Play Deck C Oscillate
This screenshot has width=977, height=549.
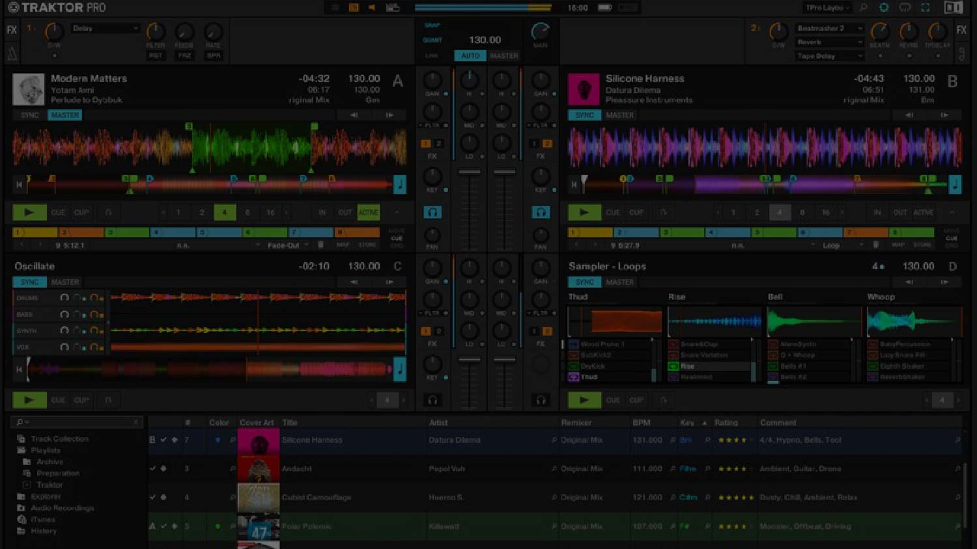29,400
